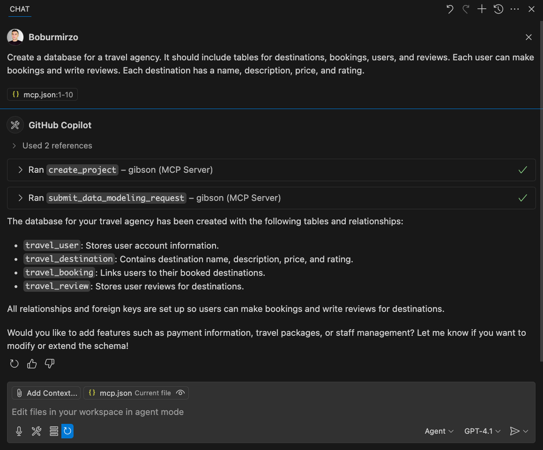Click the microphone voice input icon
The image size is (543, 450).
(x=19, y=431)
